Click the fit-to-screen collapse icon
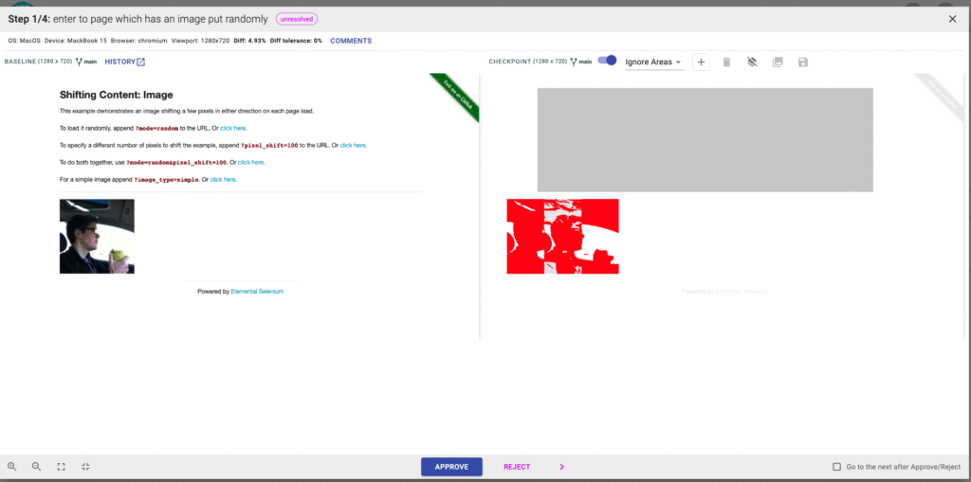This screenshot has width=971, height=482. 86,467
